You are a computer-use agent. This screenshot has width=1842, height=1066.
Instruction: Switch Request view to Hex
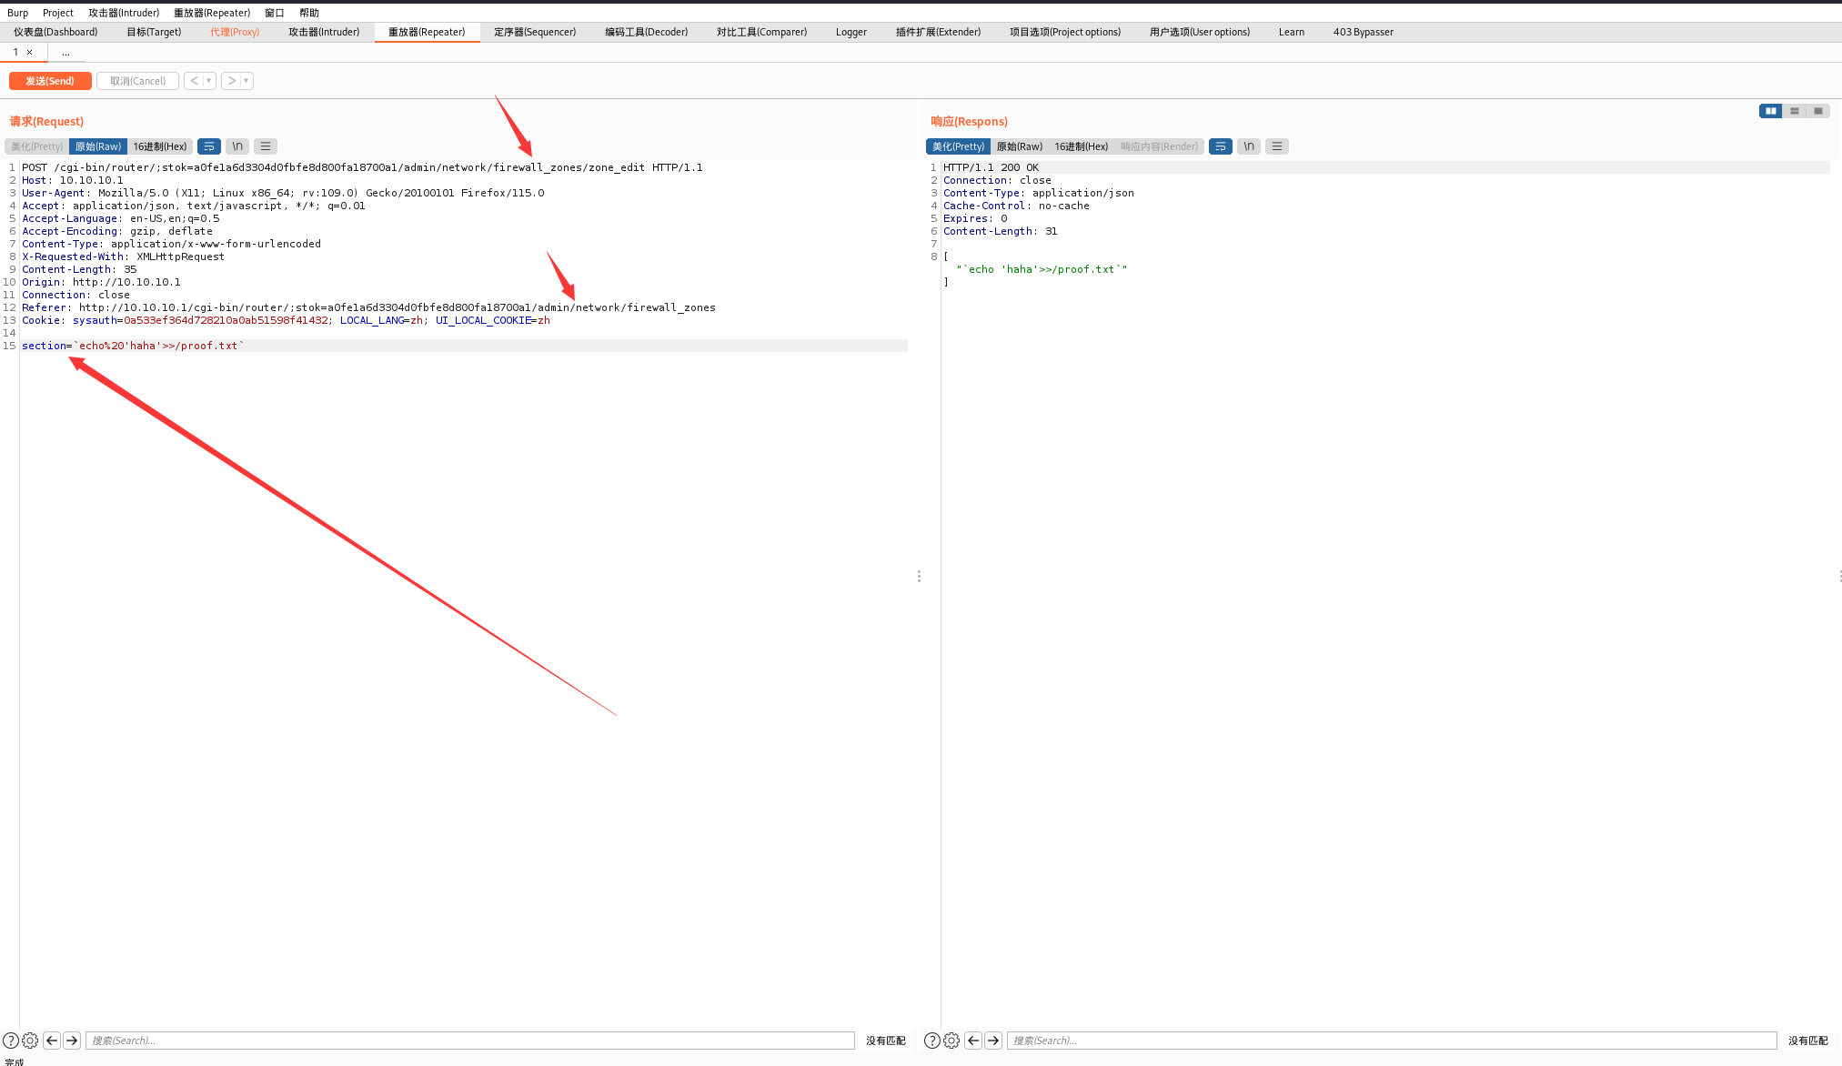(x=160, y=146)
